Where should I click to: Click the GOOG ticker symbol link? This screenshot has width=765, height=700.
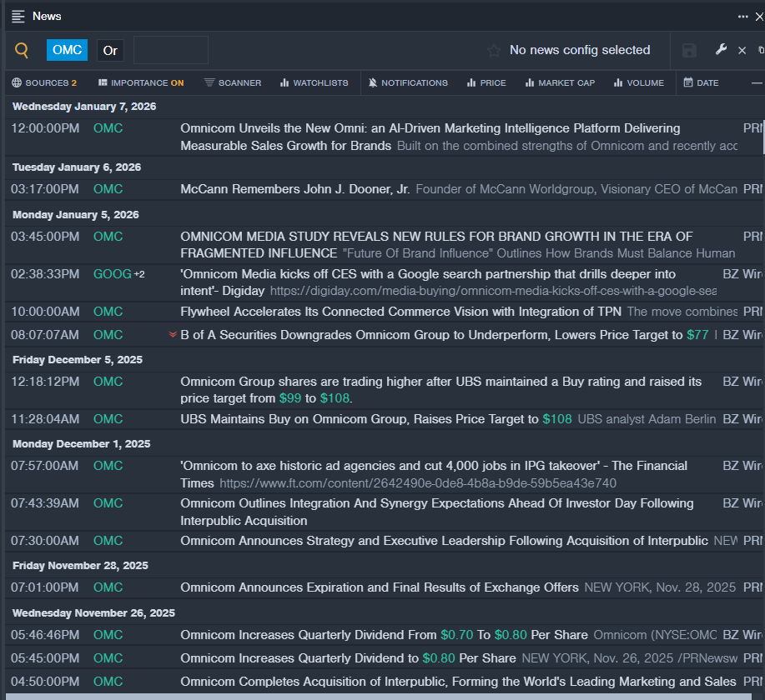[x=112, y=274]
